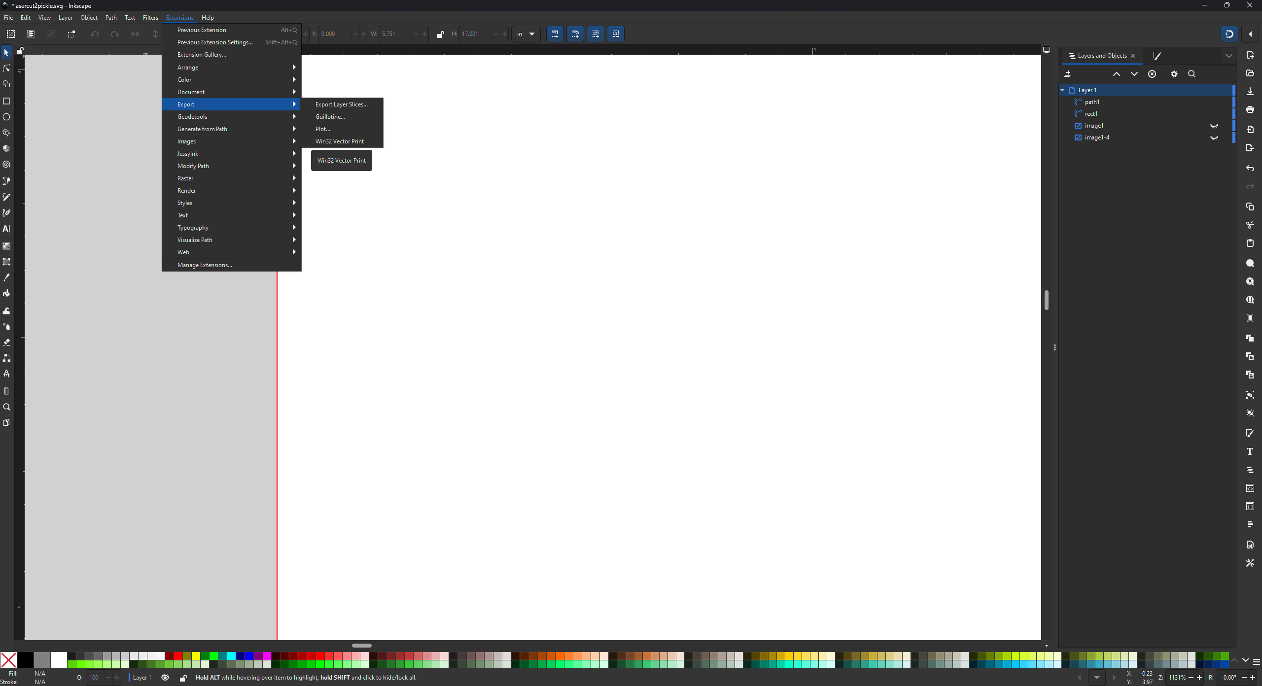
Task: Open Manage Extensions from menu
Action: tap(205, 265)
